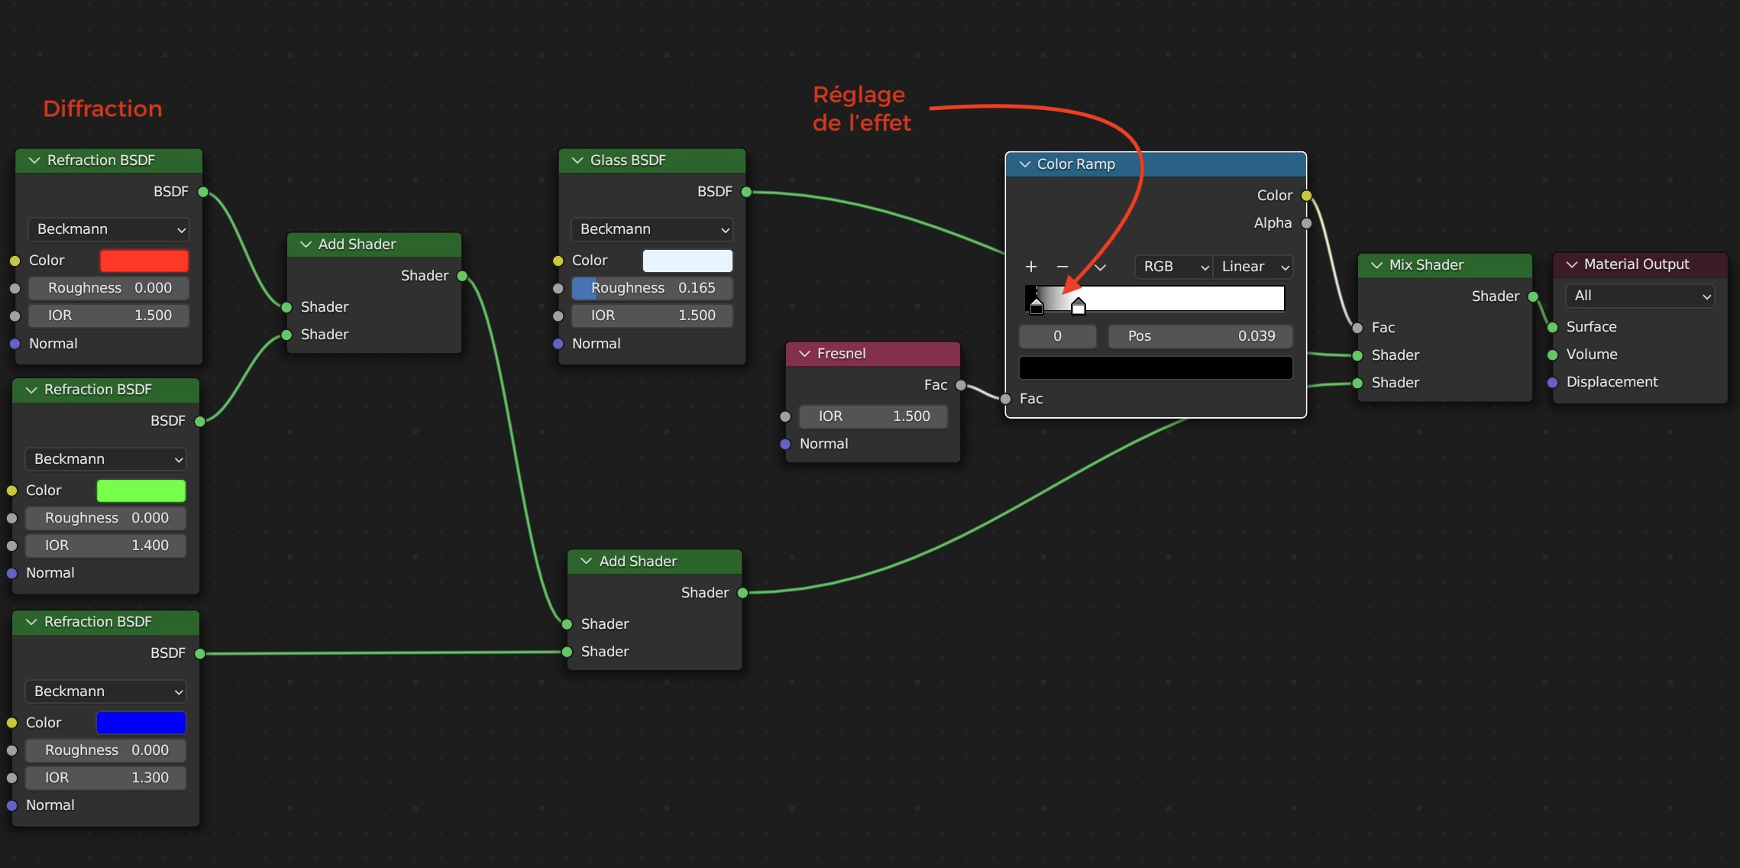The width and height of the screenshot is (1740, 868).
Task: Collapse the Fresnel node
Action: [804, 354]
